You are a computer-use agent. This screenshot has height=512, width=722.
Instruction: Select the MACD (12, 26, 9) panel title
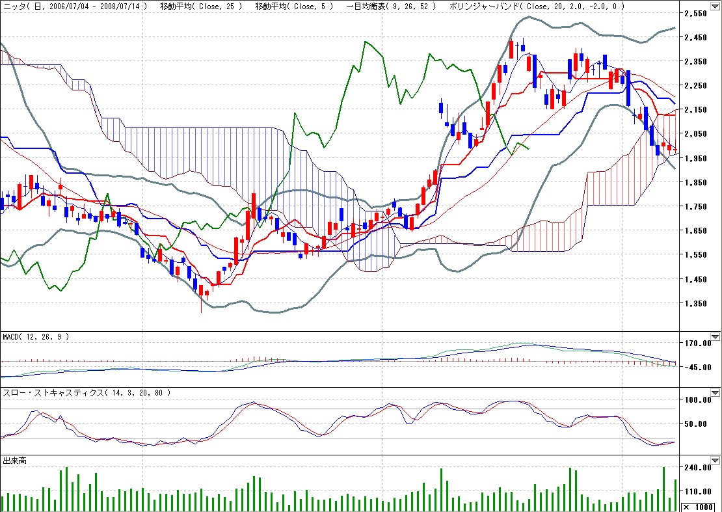35,337
